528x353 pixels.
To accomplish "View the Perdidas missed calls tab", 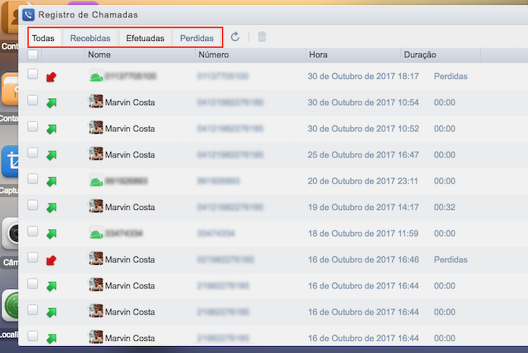I will (x=196, y=38).
